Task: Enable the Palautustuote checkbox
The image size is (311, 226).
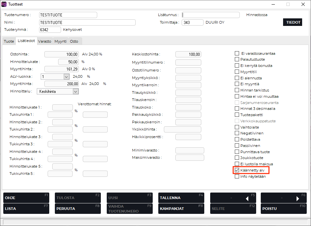Action: coord(237,59)
